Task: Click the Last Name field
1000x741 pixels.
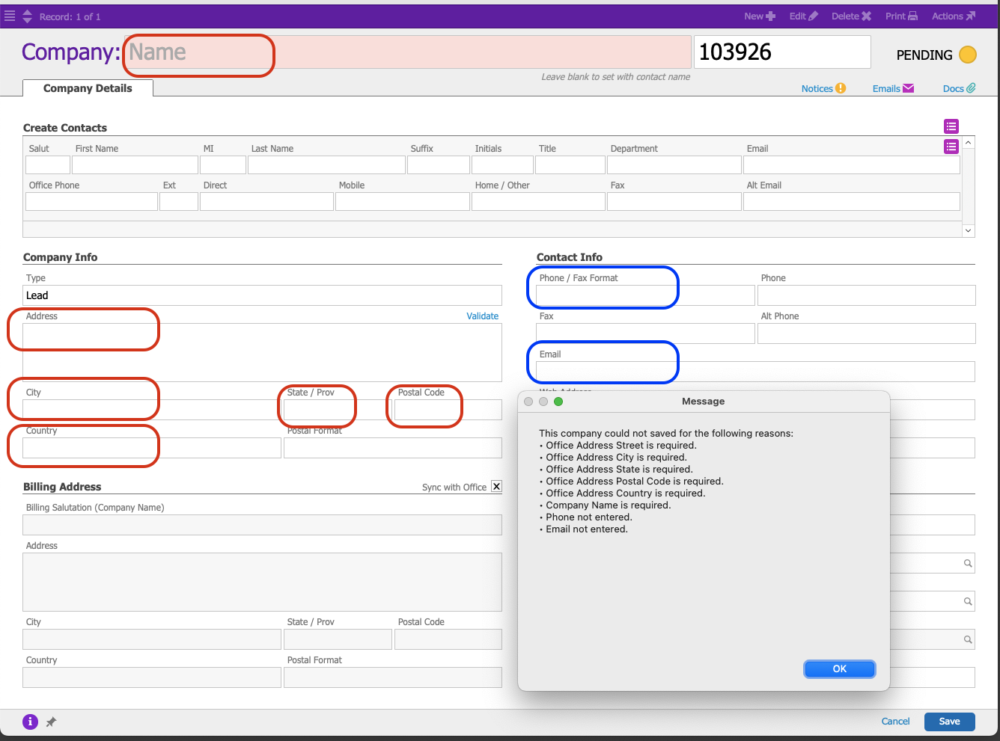Action: click(x=326, y=165)
